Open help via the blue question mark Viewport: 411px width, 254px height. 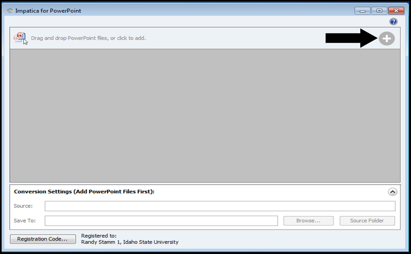point(393,22)
